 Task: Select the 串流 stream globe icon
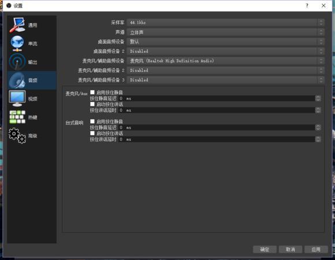(17, 43)
